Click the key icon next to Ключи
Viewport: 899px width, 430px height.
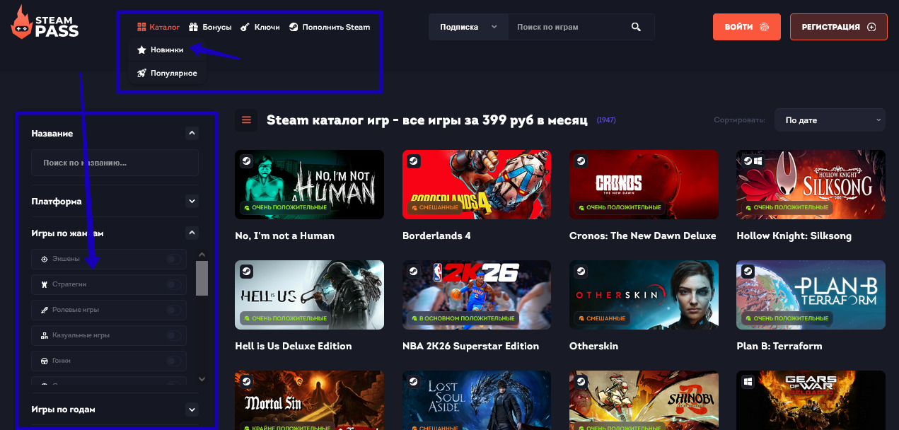coord(245,27)
